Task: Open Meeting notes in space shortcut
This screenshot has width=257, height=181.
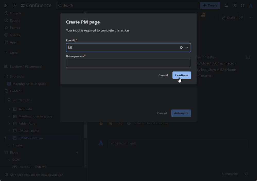Action: pos(29,84)
